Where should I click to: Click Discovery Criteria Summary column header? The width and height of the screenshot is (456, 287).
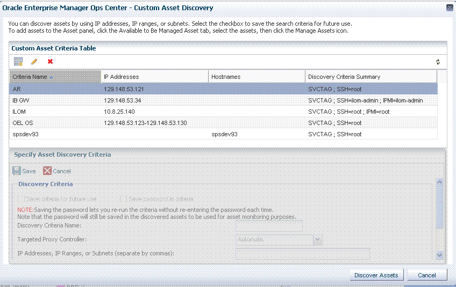click(371, 77)
